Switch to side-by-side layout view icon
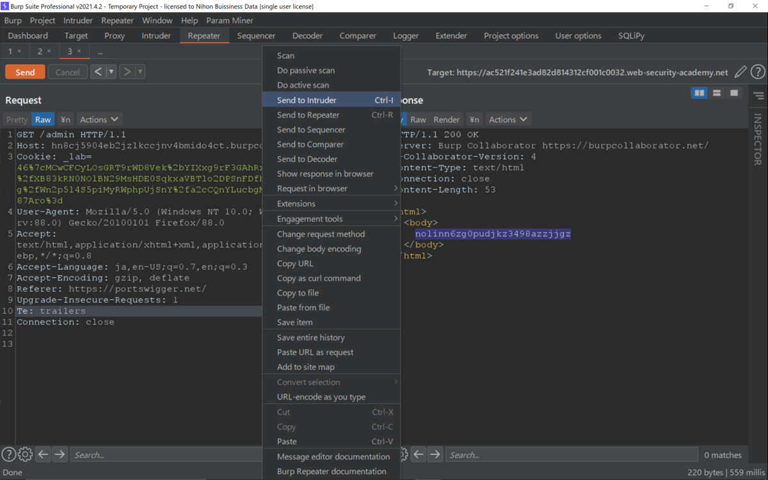The width and height of the screenshot is (768, 480). 700,93
